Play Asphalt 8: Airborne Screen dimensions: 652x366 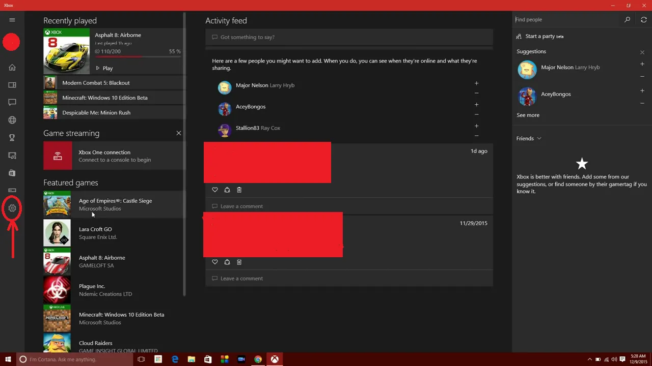104,68
